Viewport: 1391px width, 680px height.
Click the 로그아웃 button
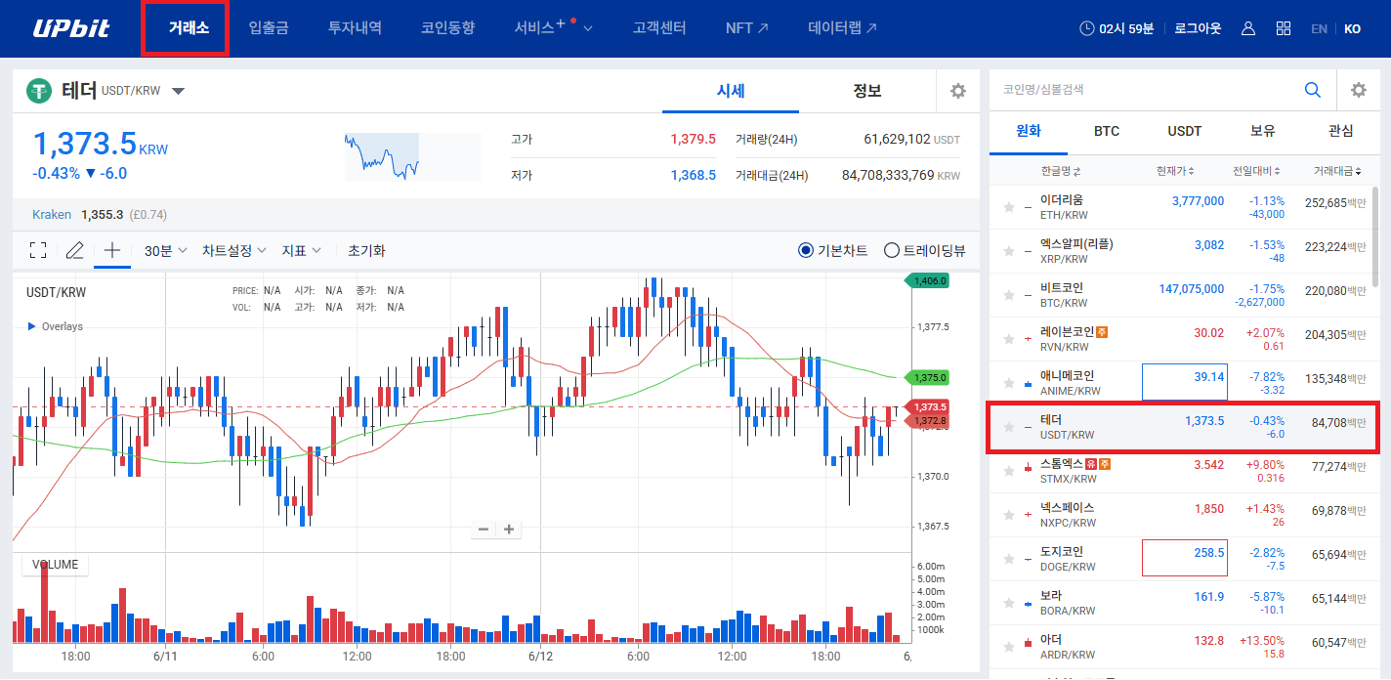click(x=1198, y=28)
